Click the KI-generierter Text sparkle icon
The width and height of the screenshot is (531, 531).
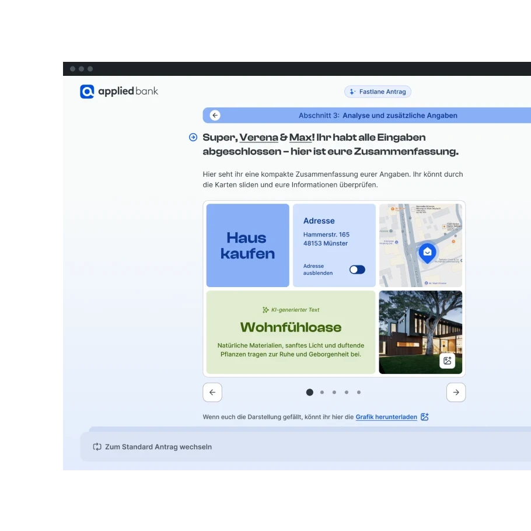[265, 310]
